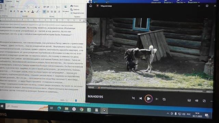
Task: Open the paragraph settings icon
Action: pos(59,12)
